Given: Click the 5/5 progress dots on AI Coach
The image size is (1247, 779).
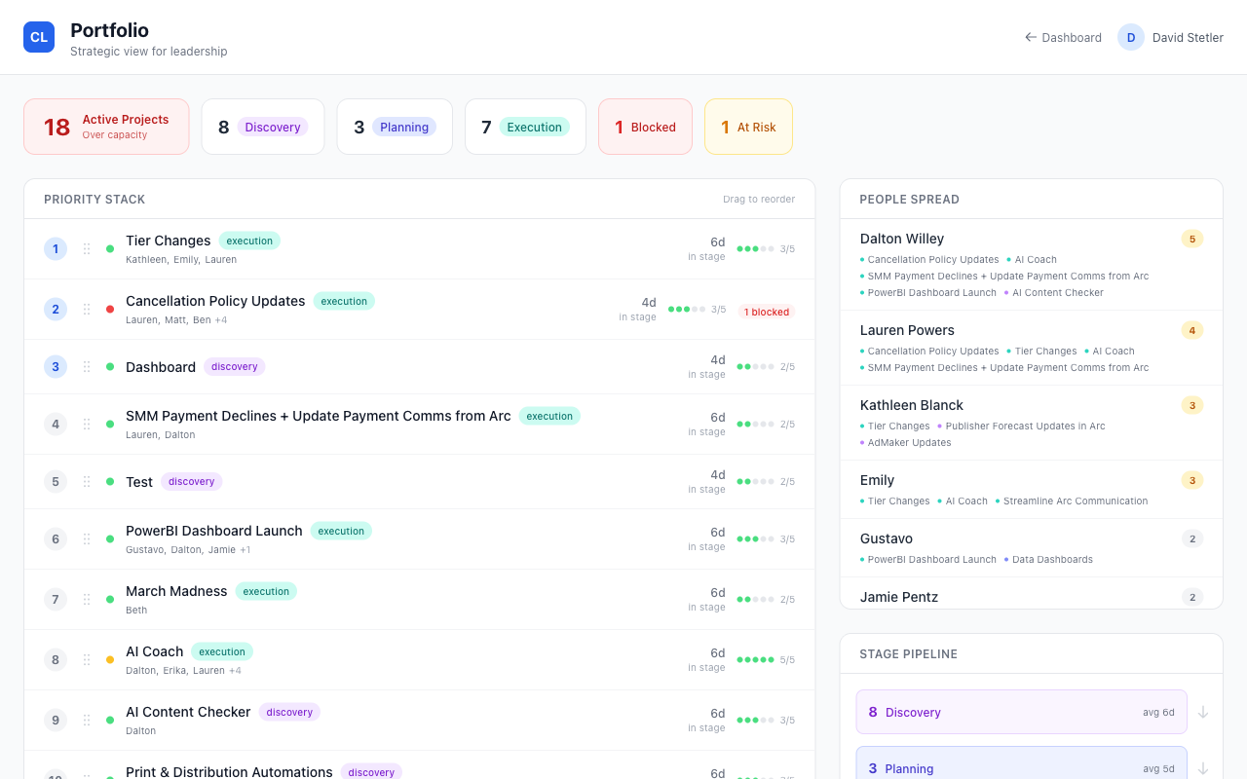Looking at the screenshot, I should (756, 659).
